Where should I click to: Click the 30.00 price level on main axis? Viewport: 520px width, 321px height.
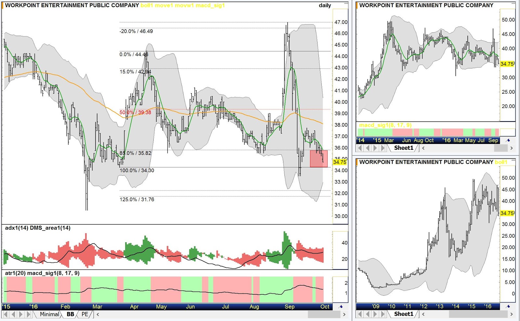341,216
